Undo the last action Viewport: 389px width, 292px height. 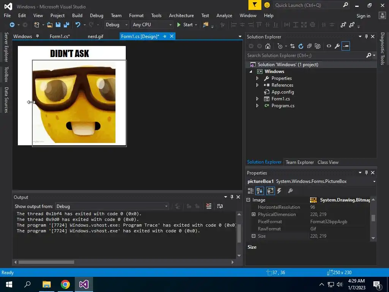[78, 25]
